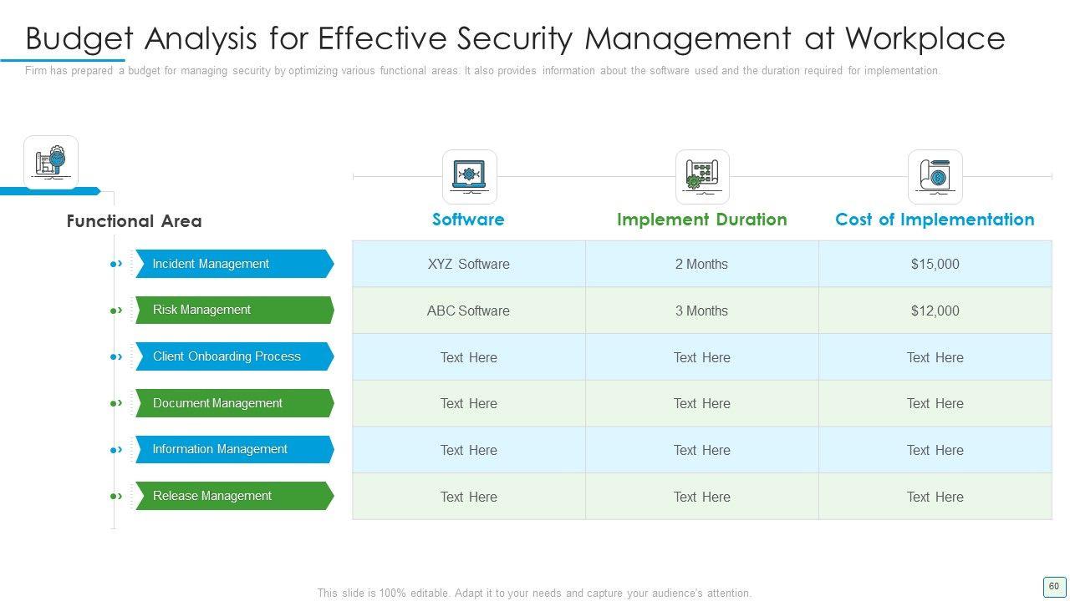The height and width of the screenshot is (601, 1070).
Task: Click the Software column heading
Action: [468, 220]
